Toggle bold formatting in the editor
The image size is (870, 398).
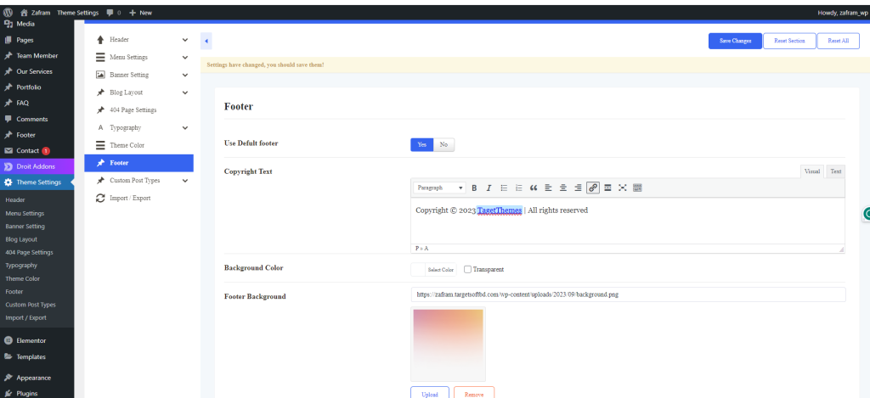(475, 188)
